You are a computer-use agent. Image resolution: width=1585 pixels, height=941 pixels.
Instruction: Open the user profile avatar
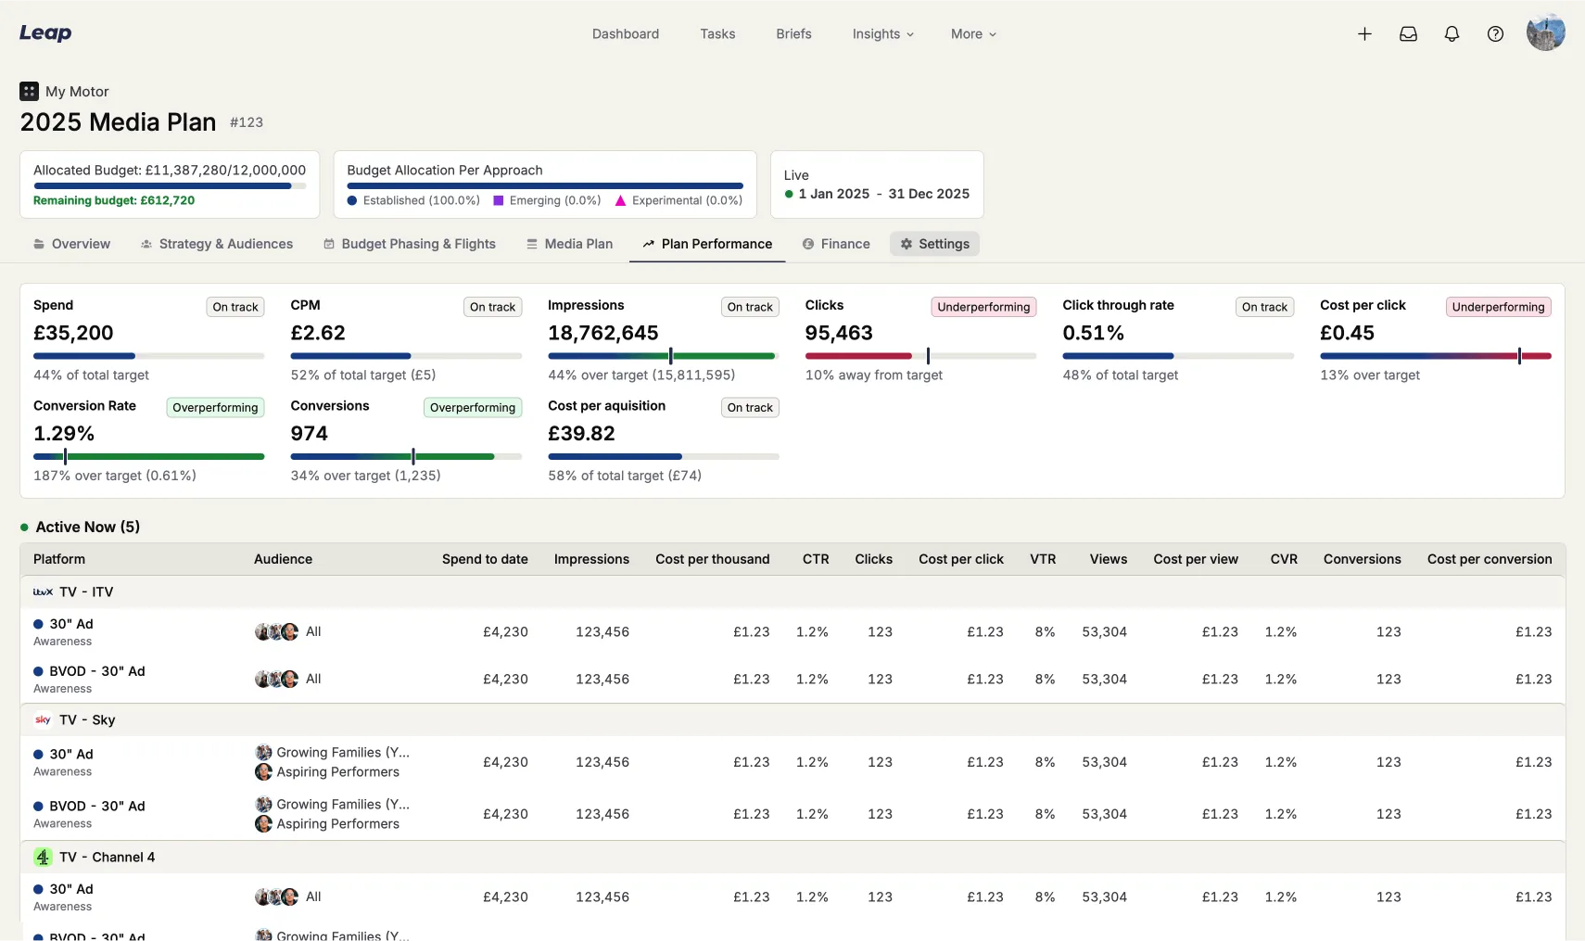click(1545, 32)
